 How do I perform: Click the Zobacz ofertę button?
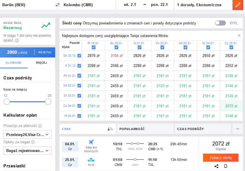coord(220,158)
